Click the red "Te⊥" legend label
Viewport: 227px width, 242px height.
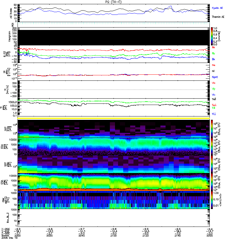coord(214,105)
